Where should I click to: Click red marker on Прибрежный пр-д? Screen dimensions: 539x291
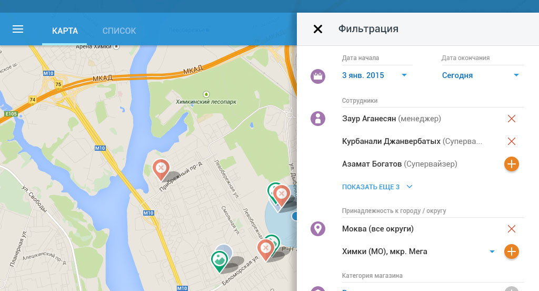pos(161,169)
